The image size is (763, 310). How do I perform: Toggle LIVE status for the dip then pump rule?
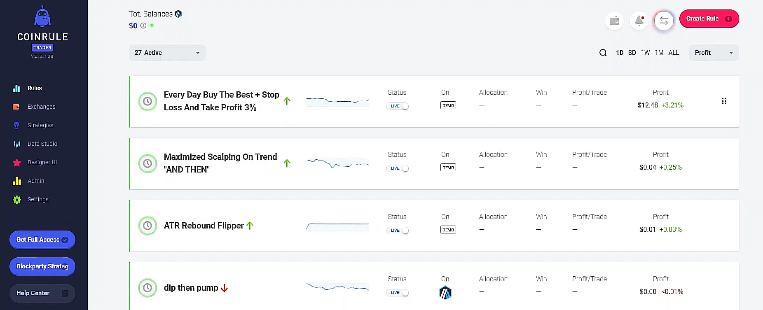[397, 293]
